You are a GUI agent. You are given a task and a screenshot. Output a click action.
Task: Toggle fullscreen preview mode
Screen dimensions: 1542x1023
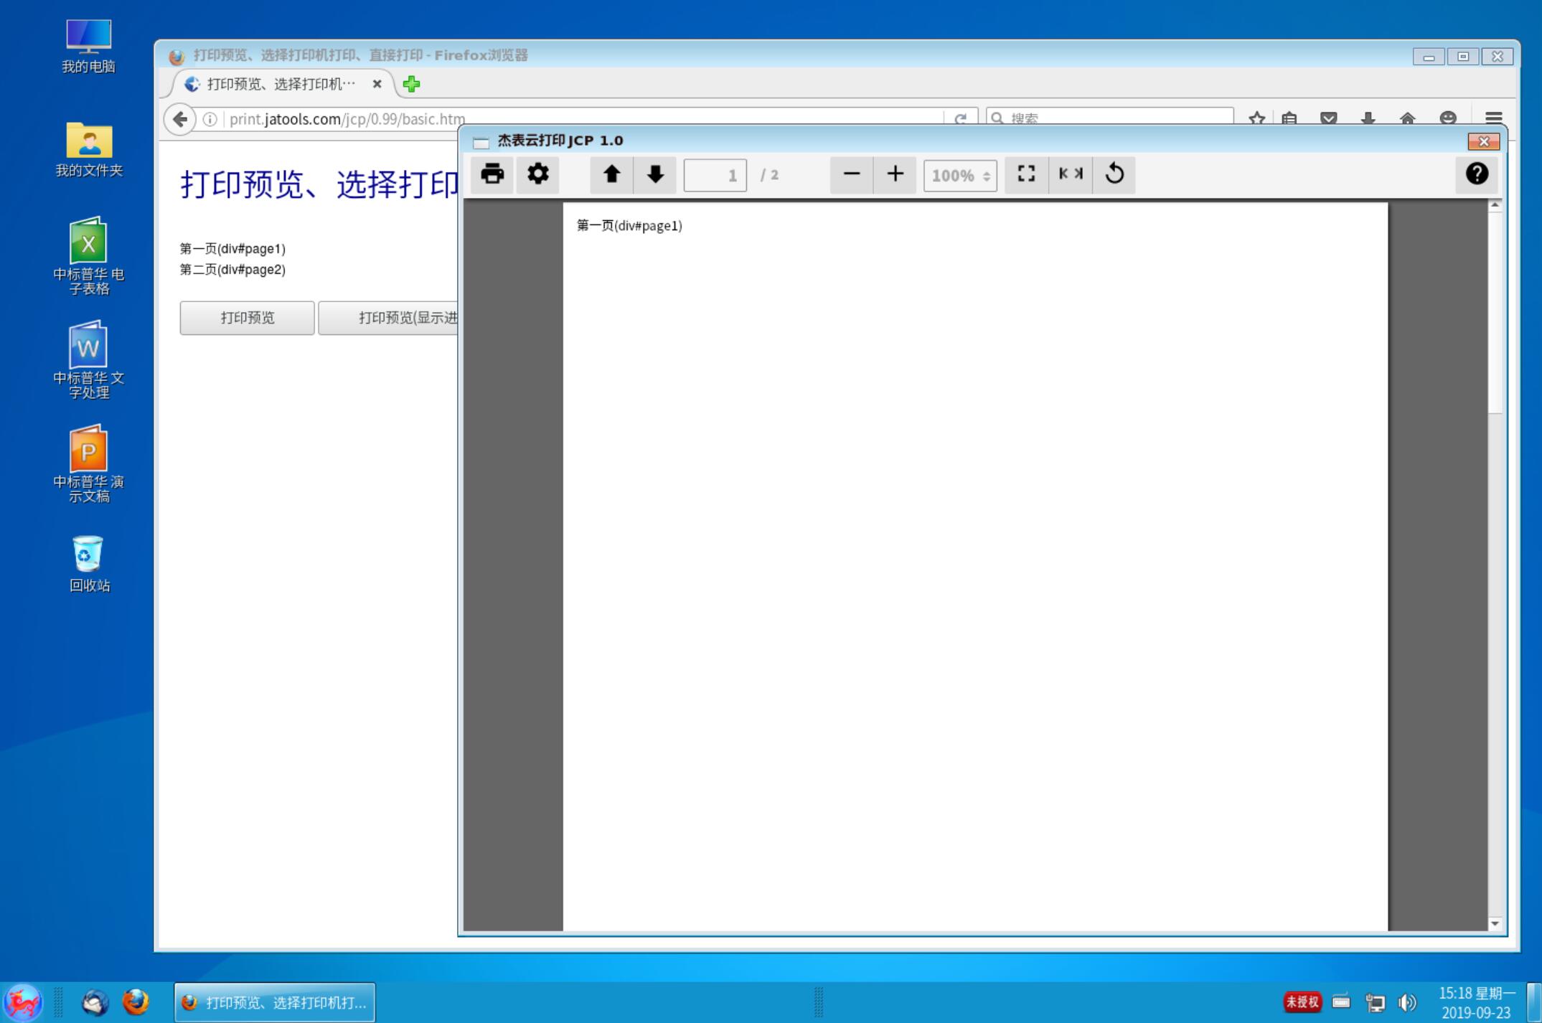click(x=1026, y=174)
